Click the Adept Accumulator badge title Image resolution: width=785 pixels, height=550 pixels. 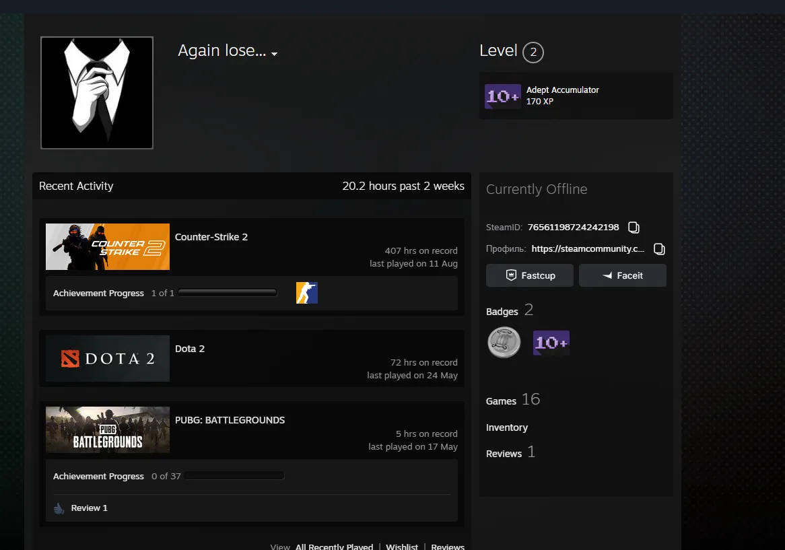pyautogui.click(x=562, y=90)
